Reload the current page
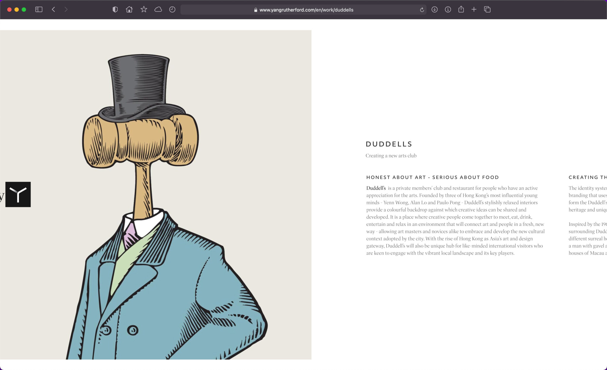 coord(422,10)
